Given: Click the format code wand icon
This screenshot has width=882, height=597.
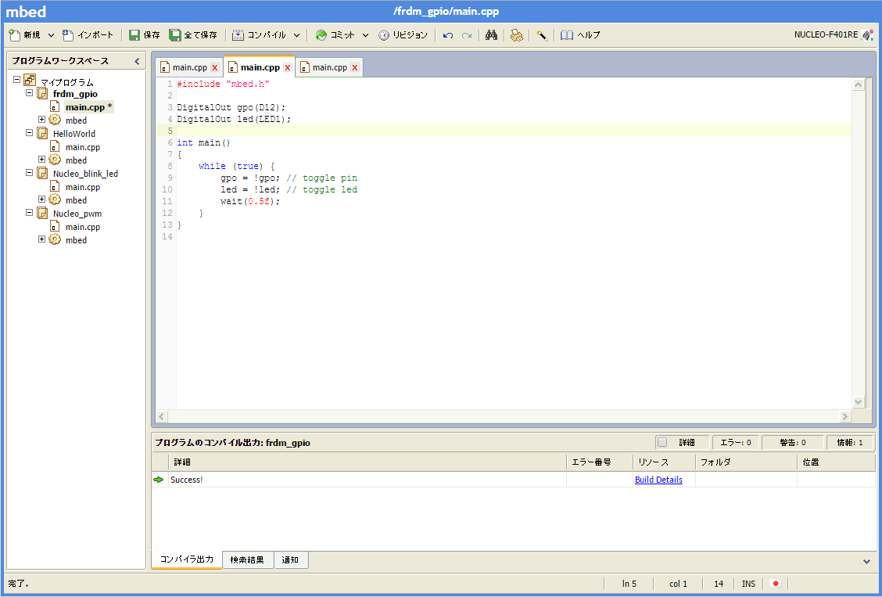Looking at the screenshot, I should click(542, 35).
